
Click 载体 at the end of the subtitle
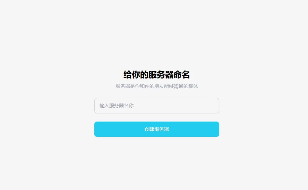193,86
